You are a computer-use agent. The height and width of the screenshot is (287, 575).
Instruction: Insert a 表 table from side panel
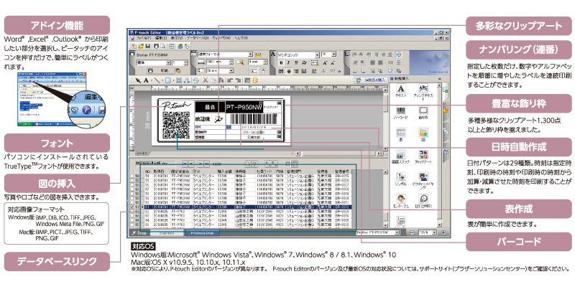point(402,135)
